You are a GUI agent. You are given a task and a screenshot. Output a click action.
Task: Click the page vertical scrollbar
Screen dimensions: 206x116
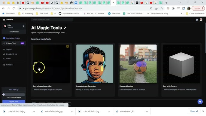[x=205, y=38]
